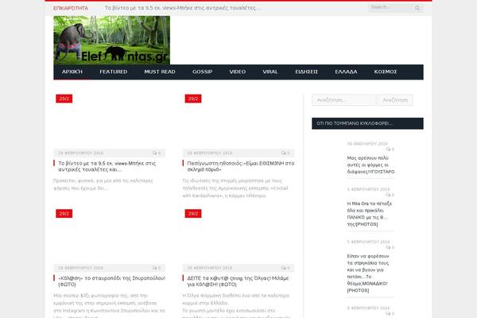The image size is (477, 318).
Task: Click comment icon above the Rita Ora sidebar post
Action: 388,195
